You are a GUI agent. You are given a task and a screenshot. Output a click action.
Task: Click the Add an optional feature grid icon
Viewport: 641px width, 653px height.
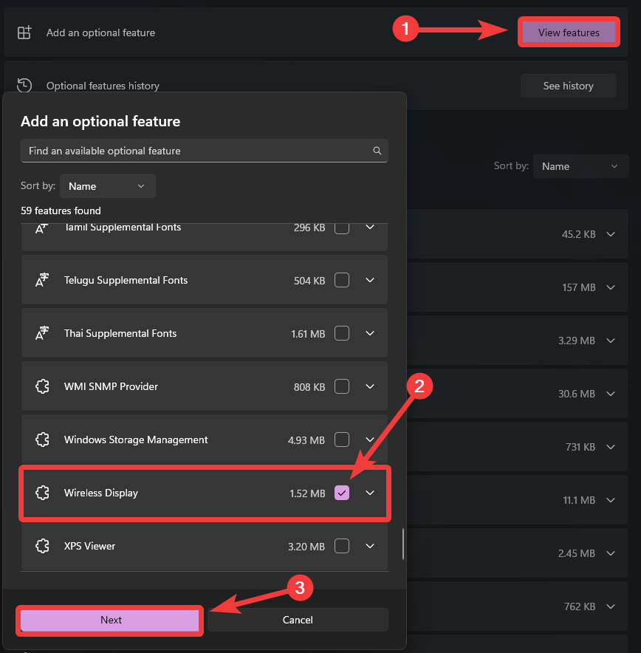(24, 33)
